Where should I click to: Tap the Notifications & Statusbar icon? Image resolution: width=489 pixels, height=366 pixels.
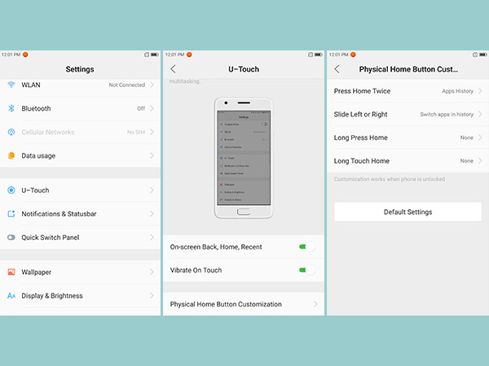11,214
